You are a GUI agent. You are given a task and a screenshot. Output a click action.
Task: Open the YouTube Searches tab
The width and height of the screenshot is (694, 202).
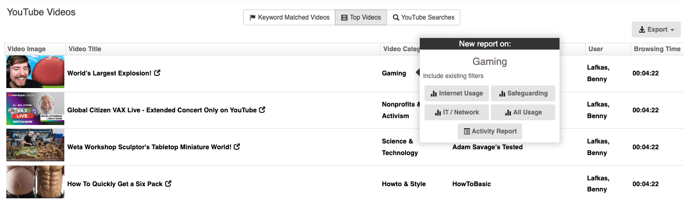(x=423, y=17)
